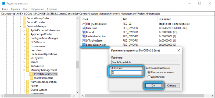Click the Configuration Manager folder icon

click(28, 38)
